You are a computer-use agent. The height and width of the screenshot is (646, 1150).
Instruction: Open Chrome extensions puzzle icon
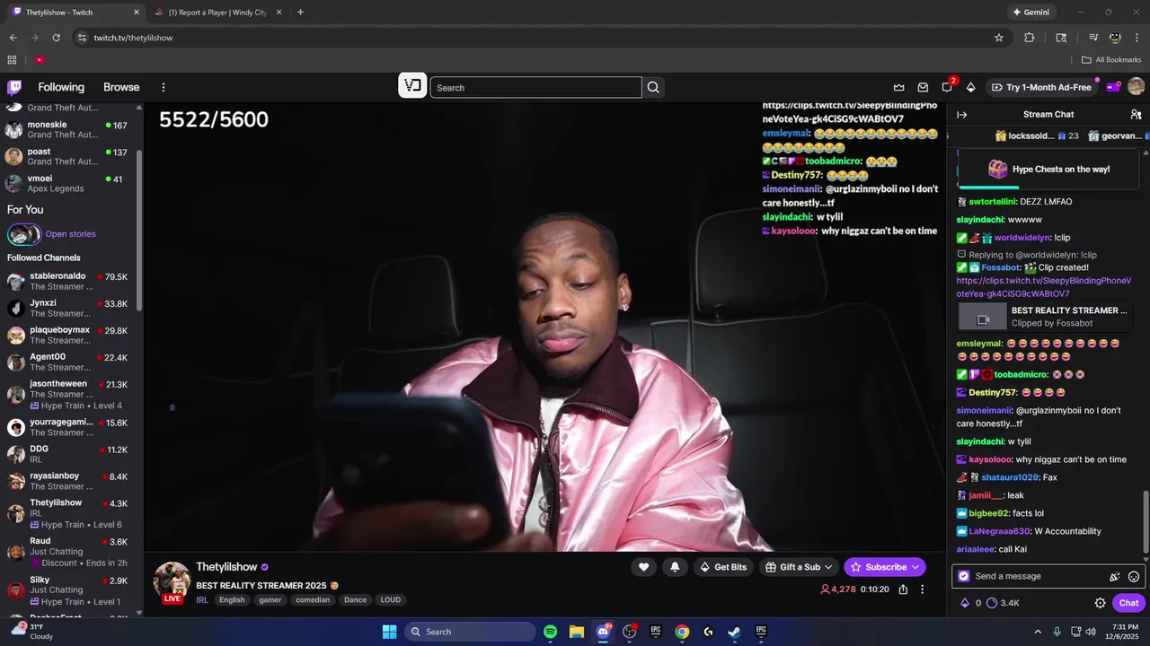coord(1030,38)
